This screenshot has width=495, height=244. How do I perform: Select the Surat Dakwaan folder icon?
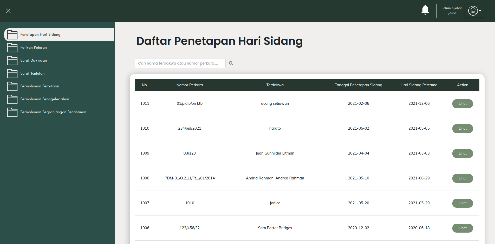pos(12,60)
